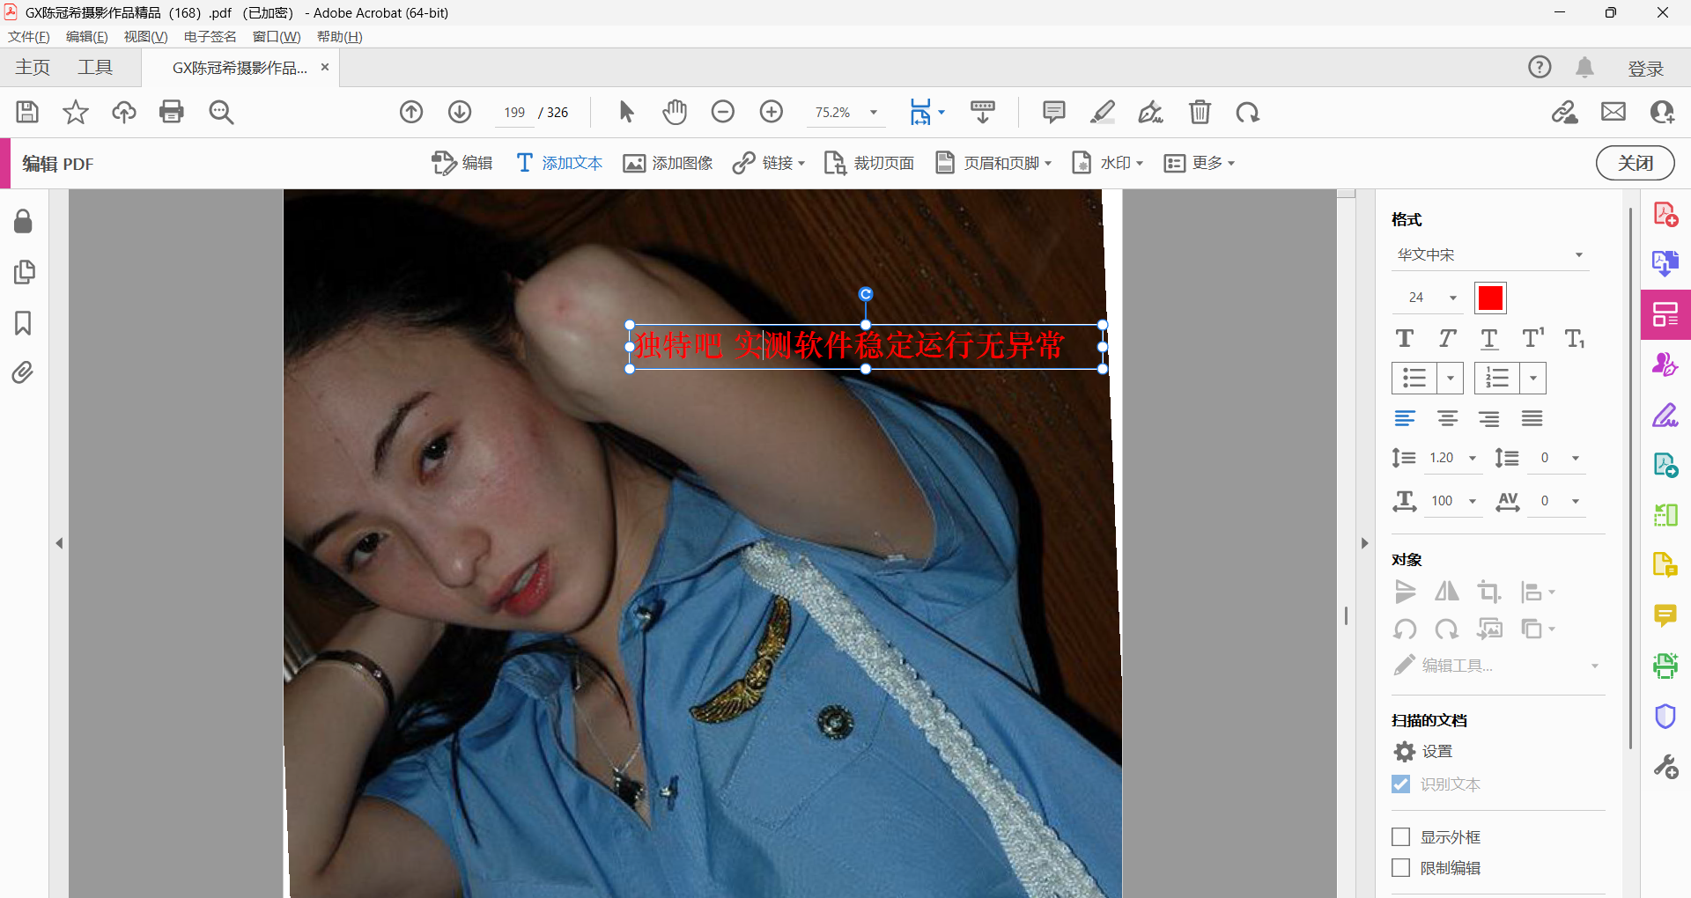This screenshot has height=898, width=1691.
Task: Open the 视图(V) menu
Action: point(145,37)
